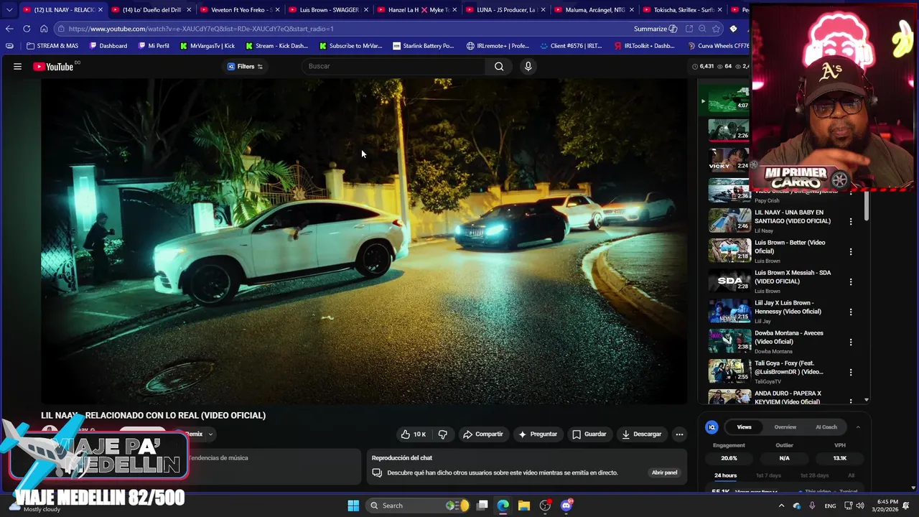
Task: Click the Buscar search input field
Action: tap(395, 66)
